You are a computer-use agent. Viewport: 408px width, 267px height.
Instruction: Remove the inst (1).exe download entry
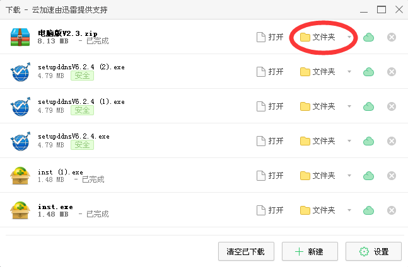click(x=392, y=176)
